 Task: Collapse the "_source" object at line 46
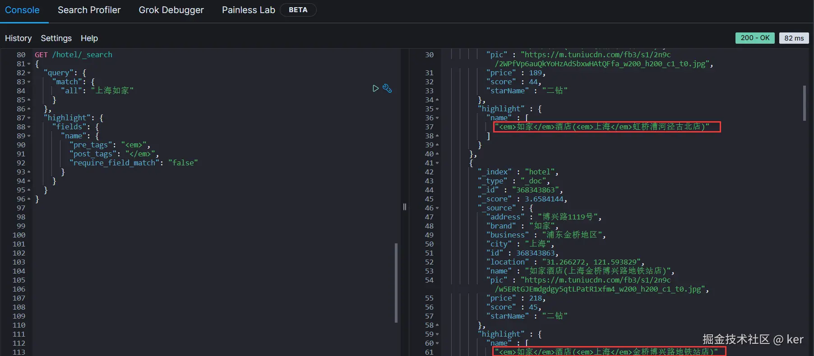tap(437, 208)
